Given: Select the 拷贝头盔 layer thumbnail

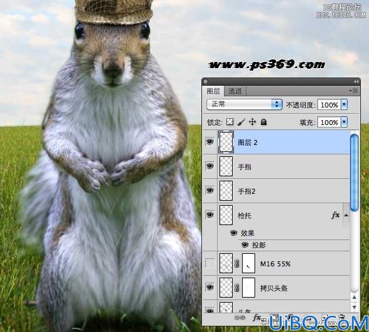Looking at the screenshot, I should pos(226,288).
